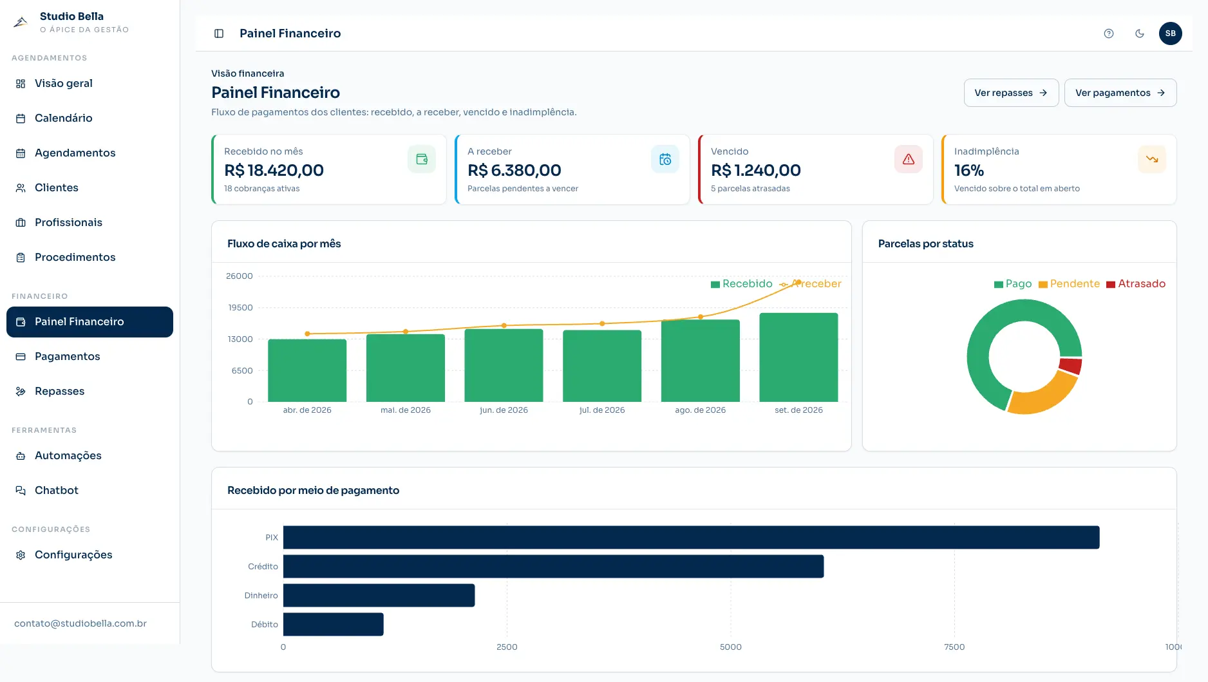Screen dimensions: 1208x682
Task: Open Configurações settings page
Action: pos(90,555)
